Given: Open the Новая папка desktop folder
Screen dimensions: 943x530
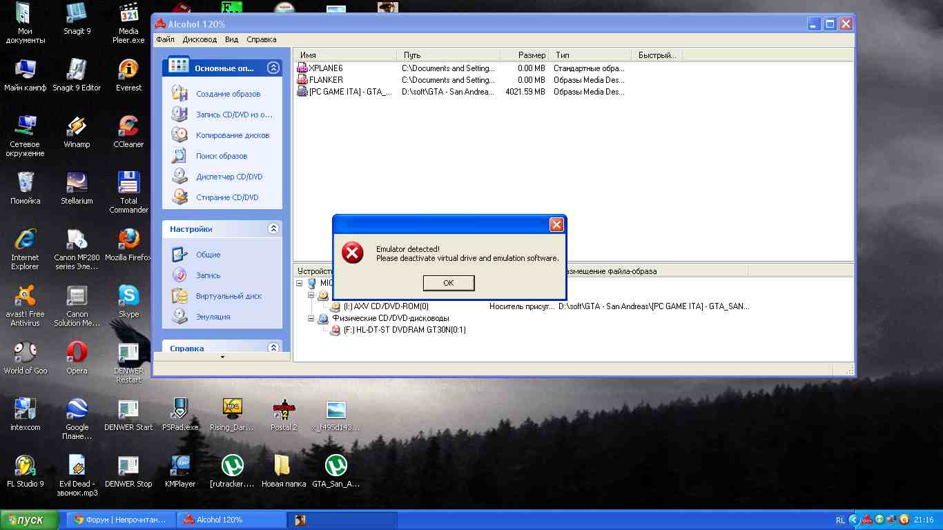Looking at the screenshot, I should (x=284, y=472).
